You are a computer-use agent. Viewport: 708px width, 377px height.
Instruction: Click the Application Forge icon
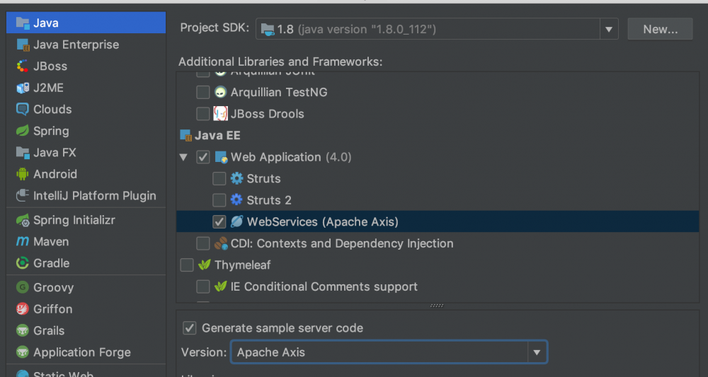[23, 352]
